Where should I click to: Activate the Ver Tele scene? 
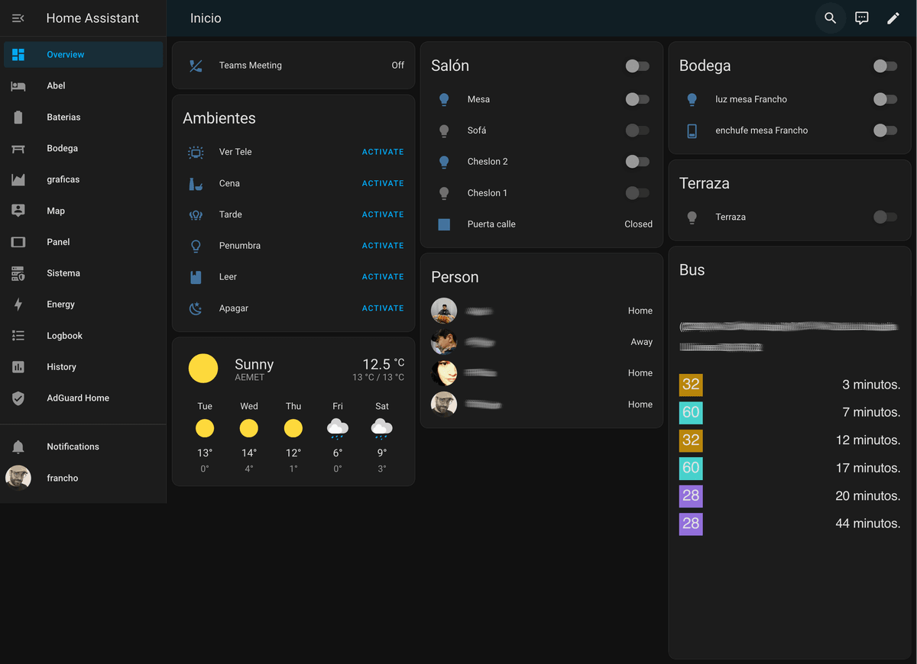383,152
